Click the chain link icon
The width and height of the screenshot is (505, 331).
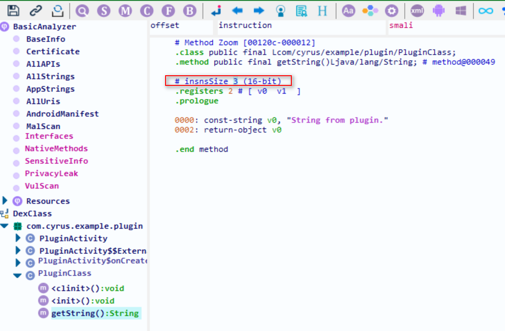[x=36, y=11]
